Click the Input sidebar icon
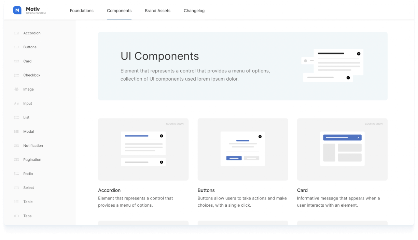Viewport: 418px width, 240px height. [x=16, y=103]
